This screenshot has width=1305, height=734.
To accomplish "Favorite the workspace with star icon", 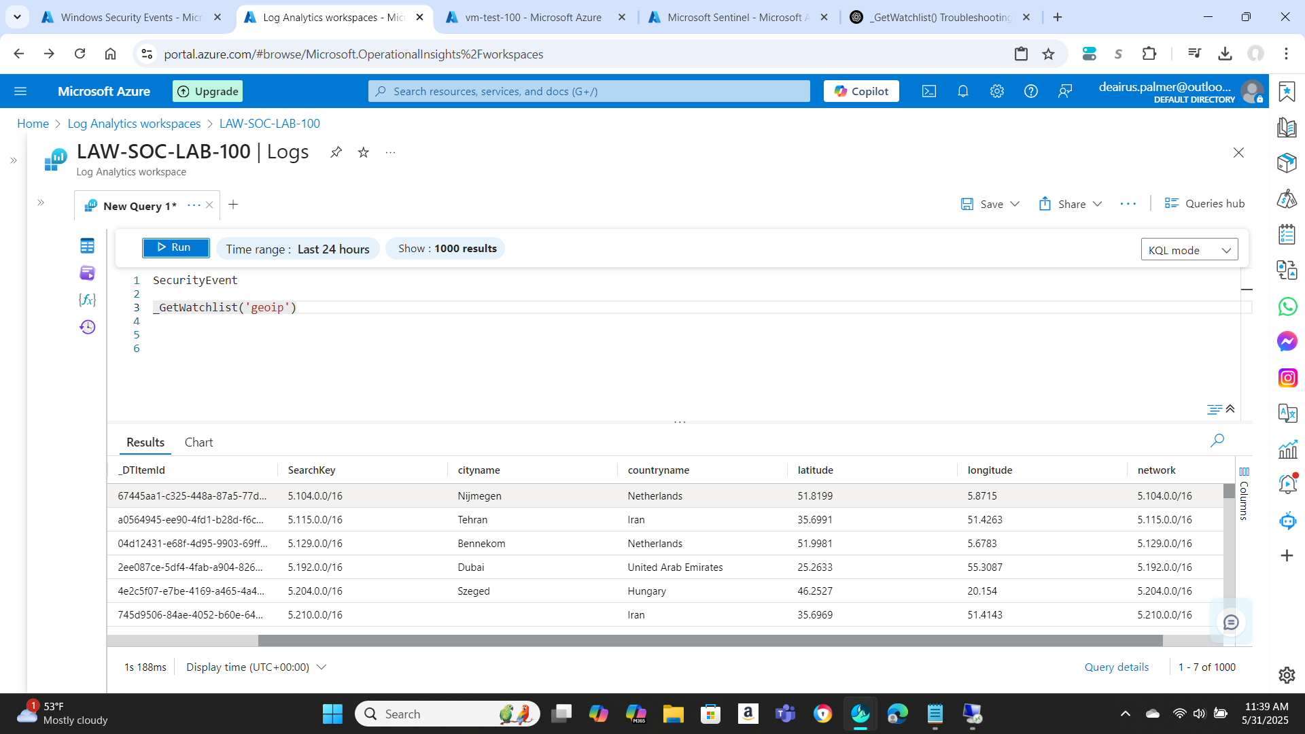I will [x=364, y=152].
